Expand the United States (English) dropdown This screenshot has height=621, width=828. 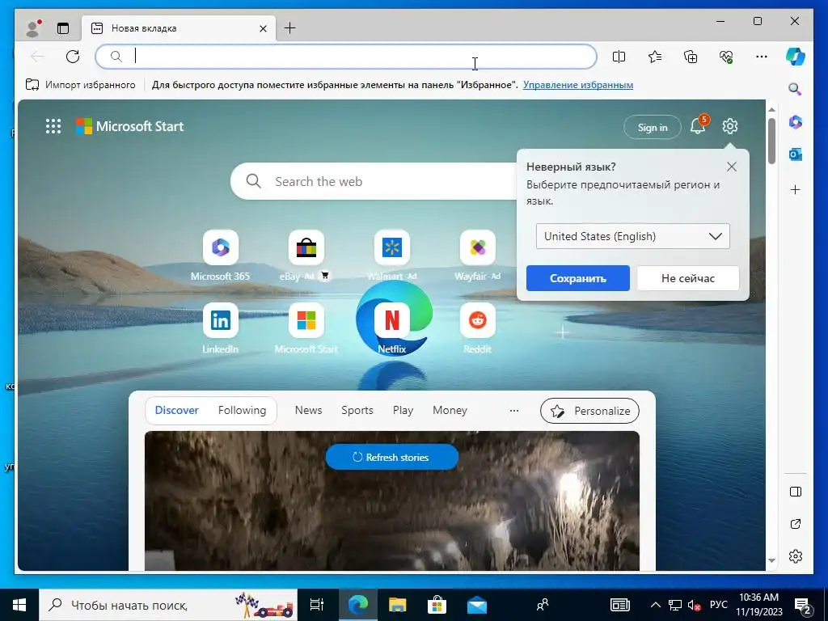[632, 236]
